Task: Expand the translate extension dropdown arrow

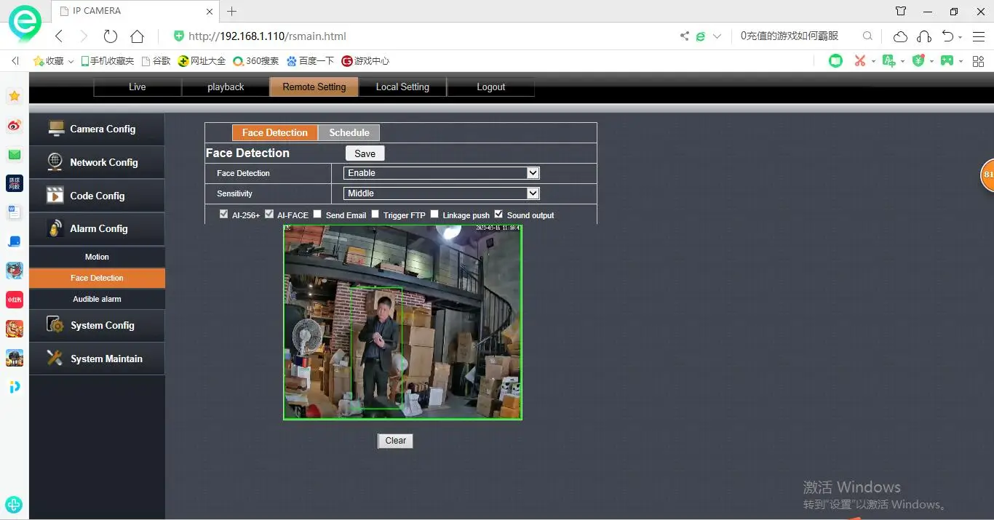Action: pyautogui.click(x=902, y=62)
